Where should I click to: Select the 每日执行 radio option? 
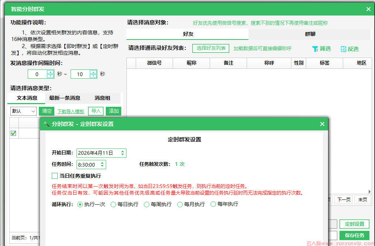(x=114, y=204)
